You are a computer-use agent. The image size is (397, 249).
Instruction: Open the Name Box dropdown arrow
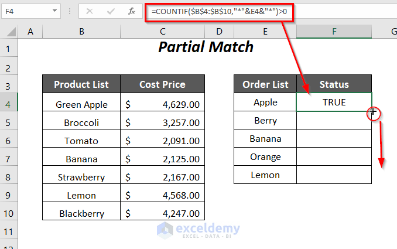click(54, 11)
